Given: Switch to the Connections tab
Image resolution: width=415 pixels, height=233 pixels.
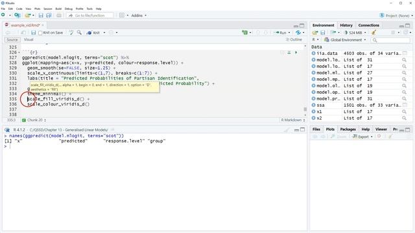Looking at the screenshot, I should 369,25.
